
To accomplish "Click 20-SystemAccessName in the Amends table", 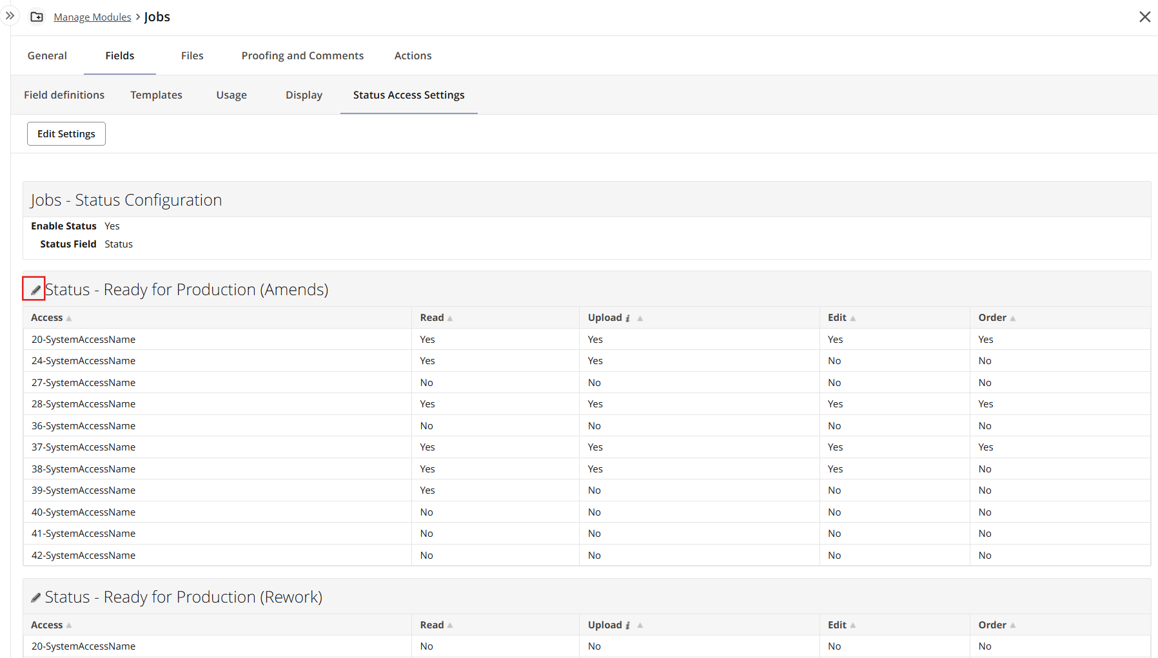I will coord(83,340).
